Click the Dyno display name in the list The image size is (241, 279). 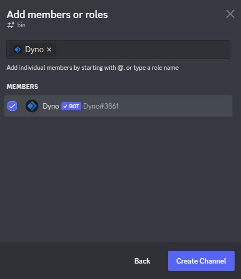[51, 106]
